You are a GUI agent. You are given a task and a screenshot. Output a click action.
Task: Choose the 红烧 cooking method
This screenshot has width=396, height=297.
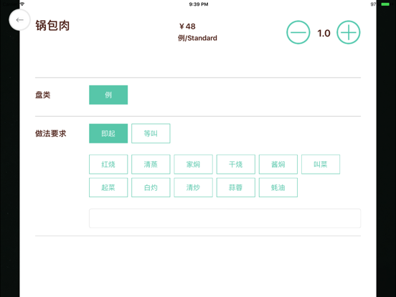[108, 164]
